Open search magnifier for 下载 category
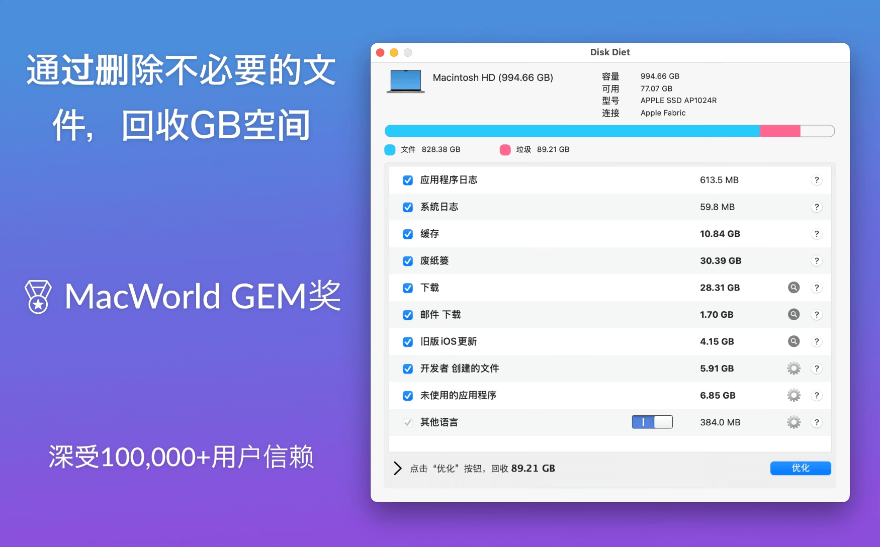 pyautogui.click(x=794, y=288)
